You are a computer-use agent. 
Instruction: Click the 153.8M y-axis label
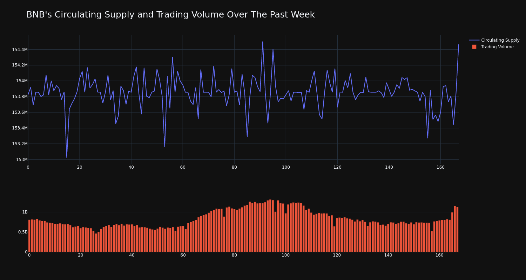click(x=20, y=97)
